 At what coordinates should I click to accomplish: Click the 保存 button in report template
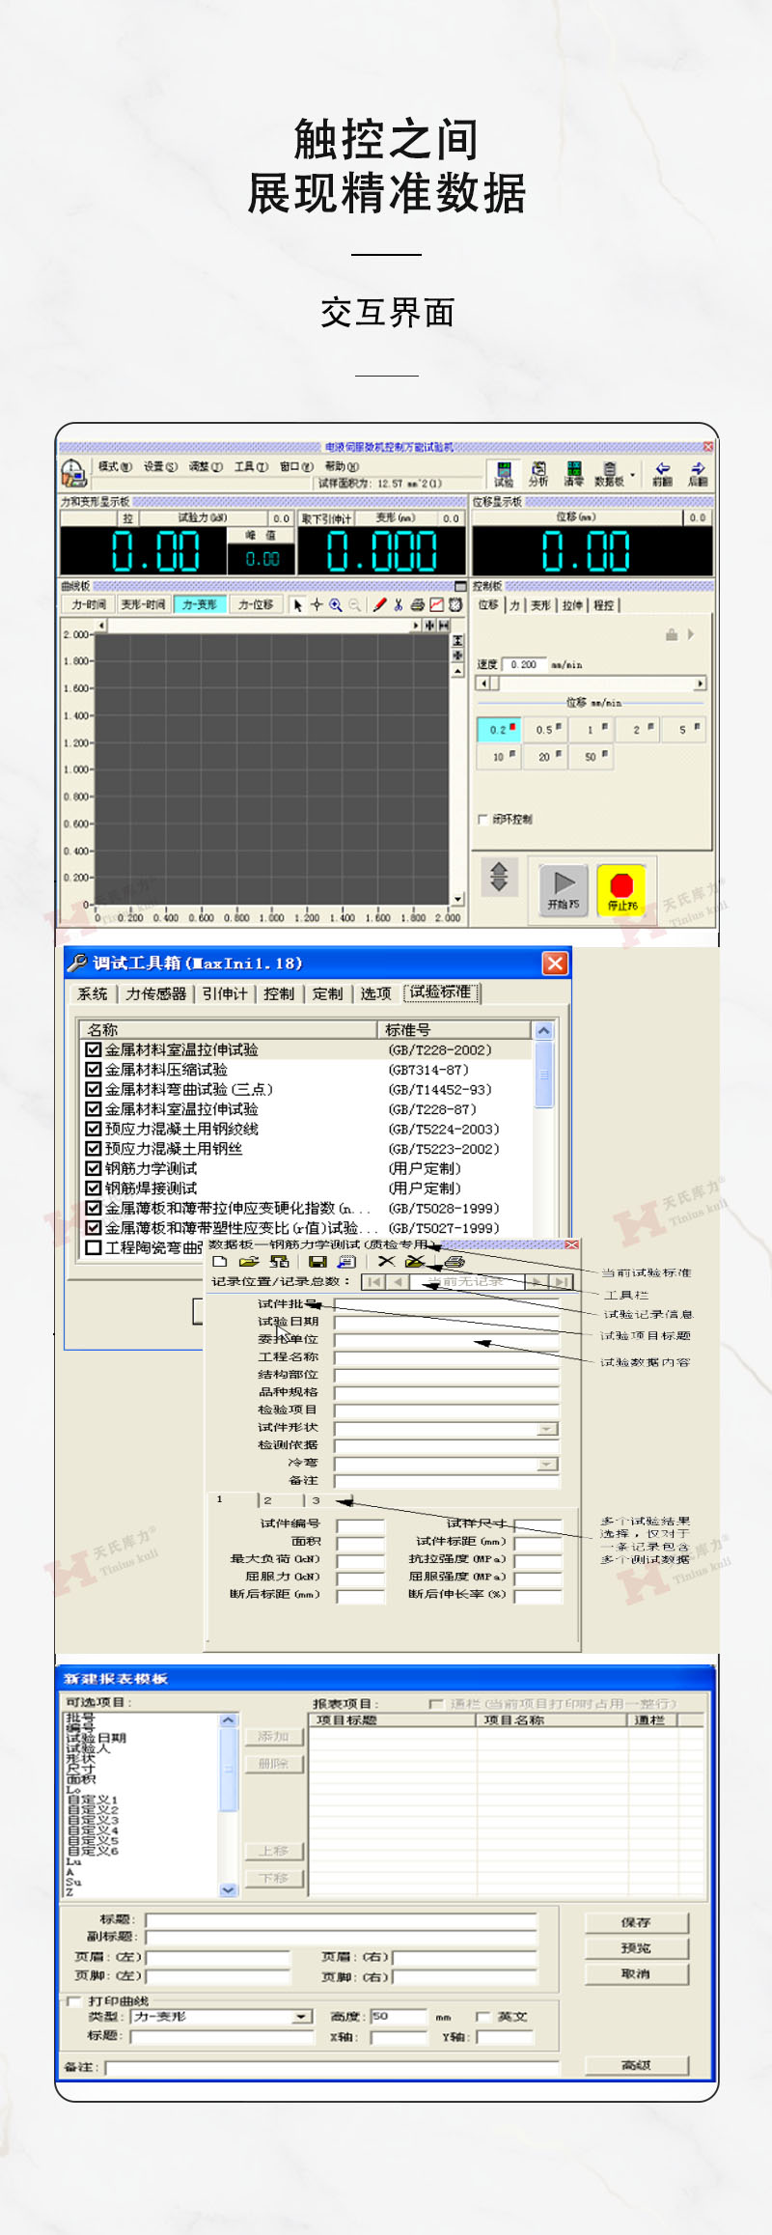(x=636, y=1922)
